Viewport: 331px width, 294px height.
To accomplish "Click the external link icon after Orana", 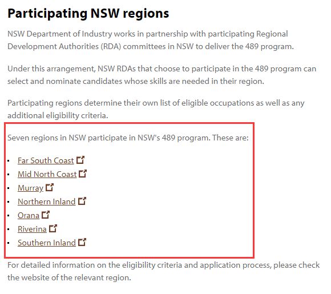I will pyautogui.click(x=46, y=215).
